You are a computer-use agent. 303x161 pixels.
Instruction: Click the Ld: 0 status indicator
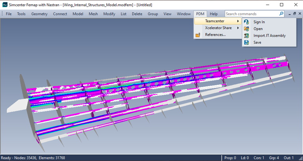(x=245, y=158)
